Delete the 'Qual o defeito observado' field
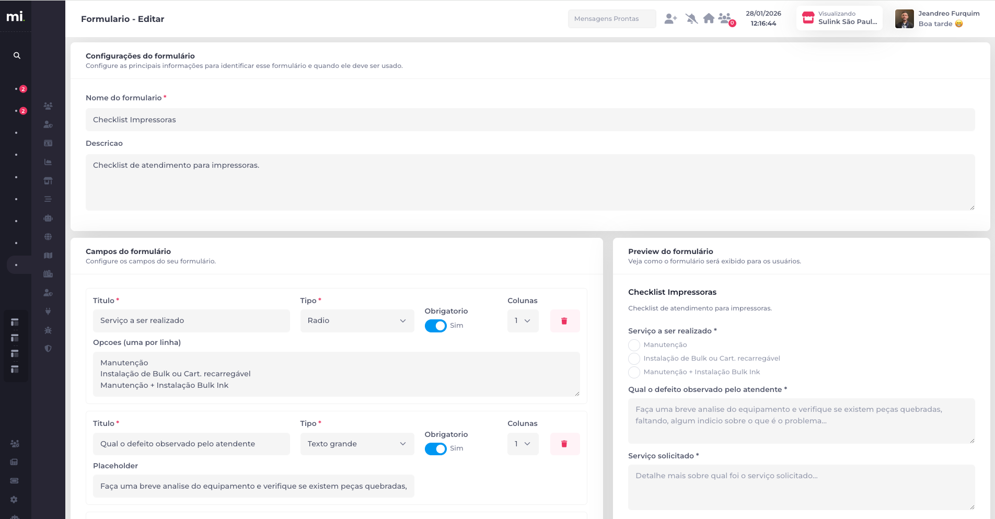Viewport: 995px width, 519px height. (x=564, y=444)
